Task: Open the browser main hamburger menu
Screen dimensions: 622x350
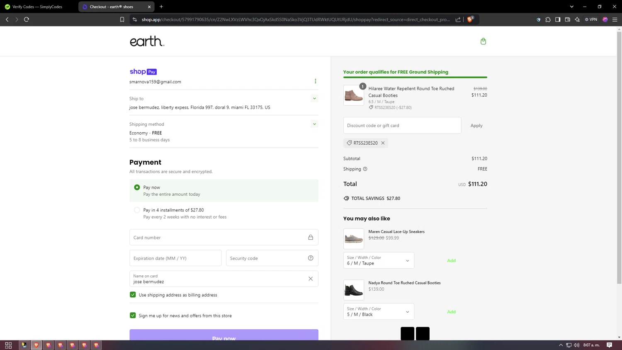Action: pyautogui.click(x=615, y=19)
